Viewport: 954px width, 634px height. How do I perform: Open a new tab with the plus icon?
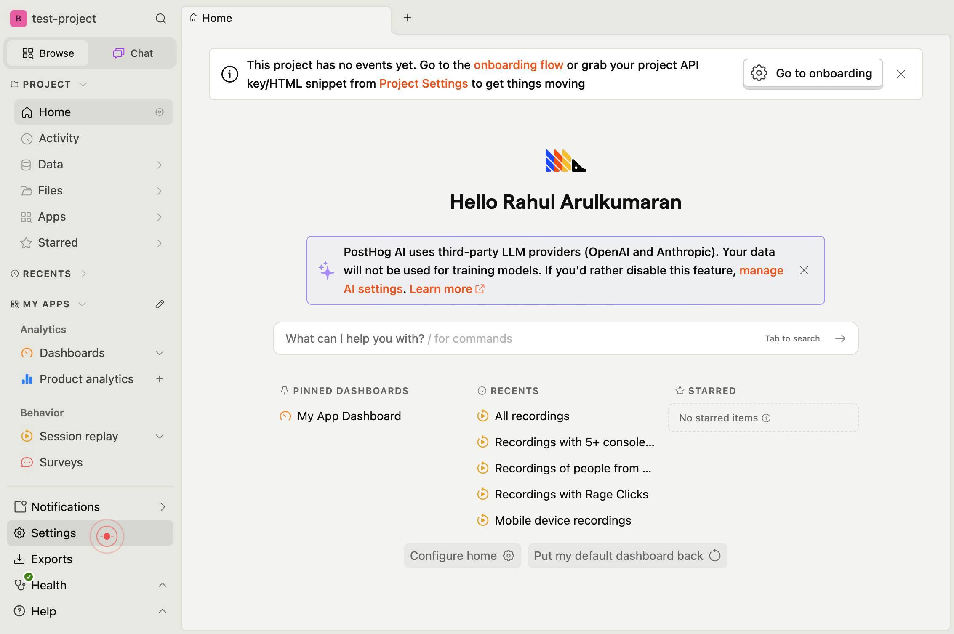(x=407, y=18)
